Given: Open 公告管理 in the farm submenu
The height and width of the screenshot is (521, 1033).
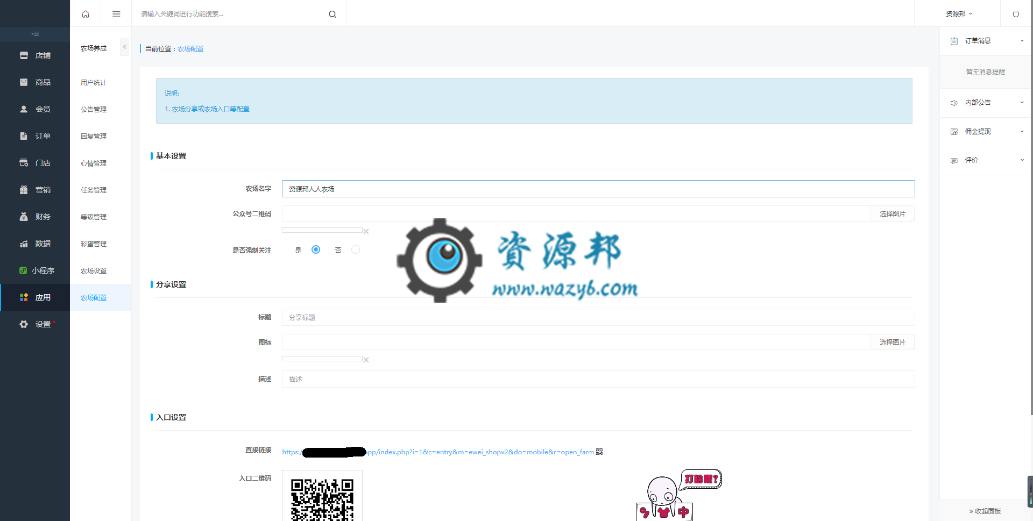Looking at the screenshot, I should pos(94,110).
